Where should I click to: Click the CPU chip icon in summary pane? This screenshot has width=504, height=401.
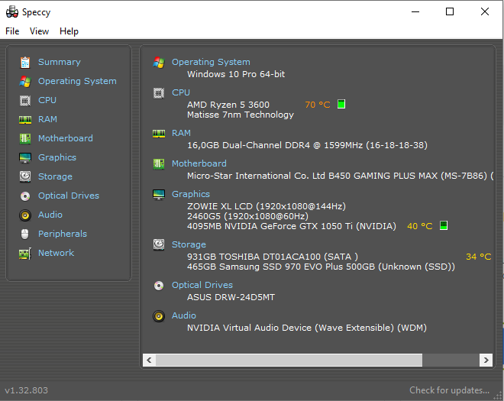pyautogui.click(x=159, y=93)
